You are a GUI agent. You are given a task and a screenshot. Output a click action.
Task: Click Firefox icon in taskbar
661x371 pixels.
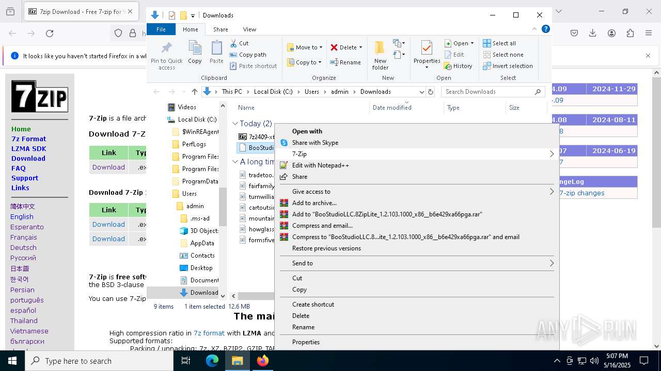pyautogui.click(x=263, y=361)
